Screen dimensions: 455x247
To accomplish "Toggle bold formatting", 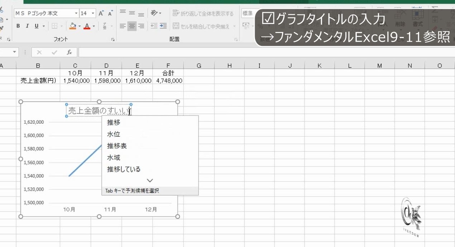I will [17, 26].
